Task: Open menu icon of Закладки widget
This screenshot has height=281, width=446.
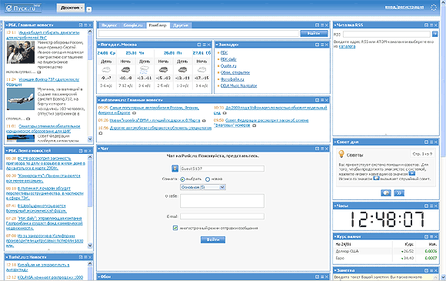Action: click(x=322, y=45)
